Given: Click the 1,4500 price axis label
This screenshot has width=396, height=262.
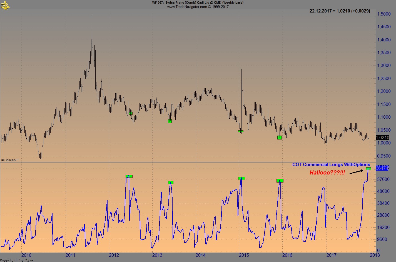Looking at the screenshot, I should tap(384, 27).
